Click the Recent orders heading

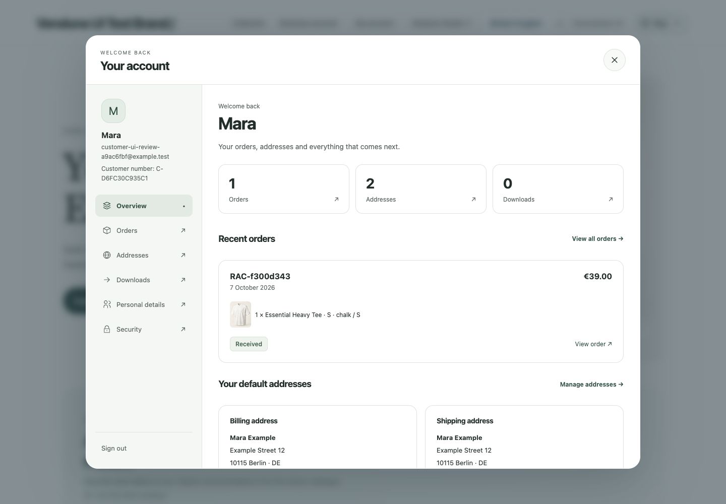click(247, 239)
